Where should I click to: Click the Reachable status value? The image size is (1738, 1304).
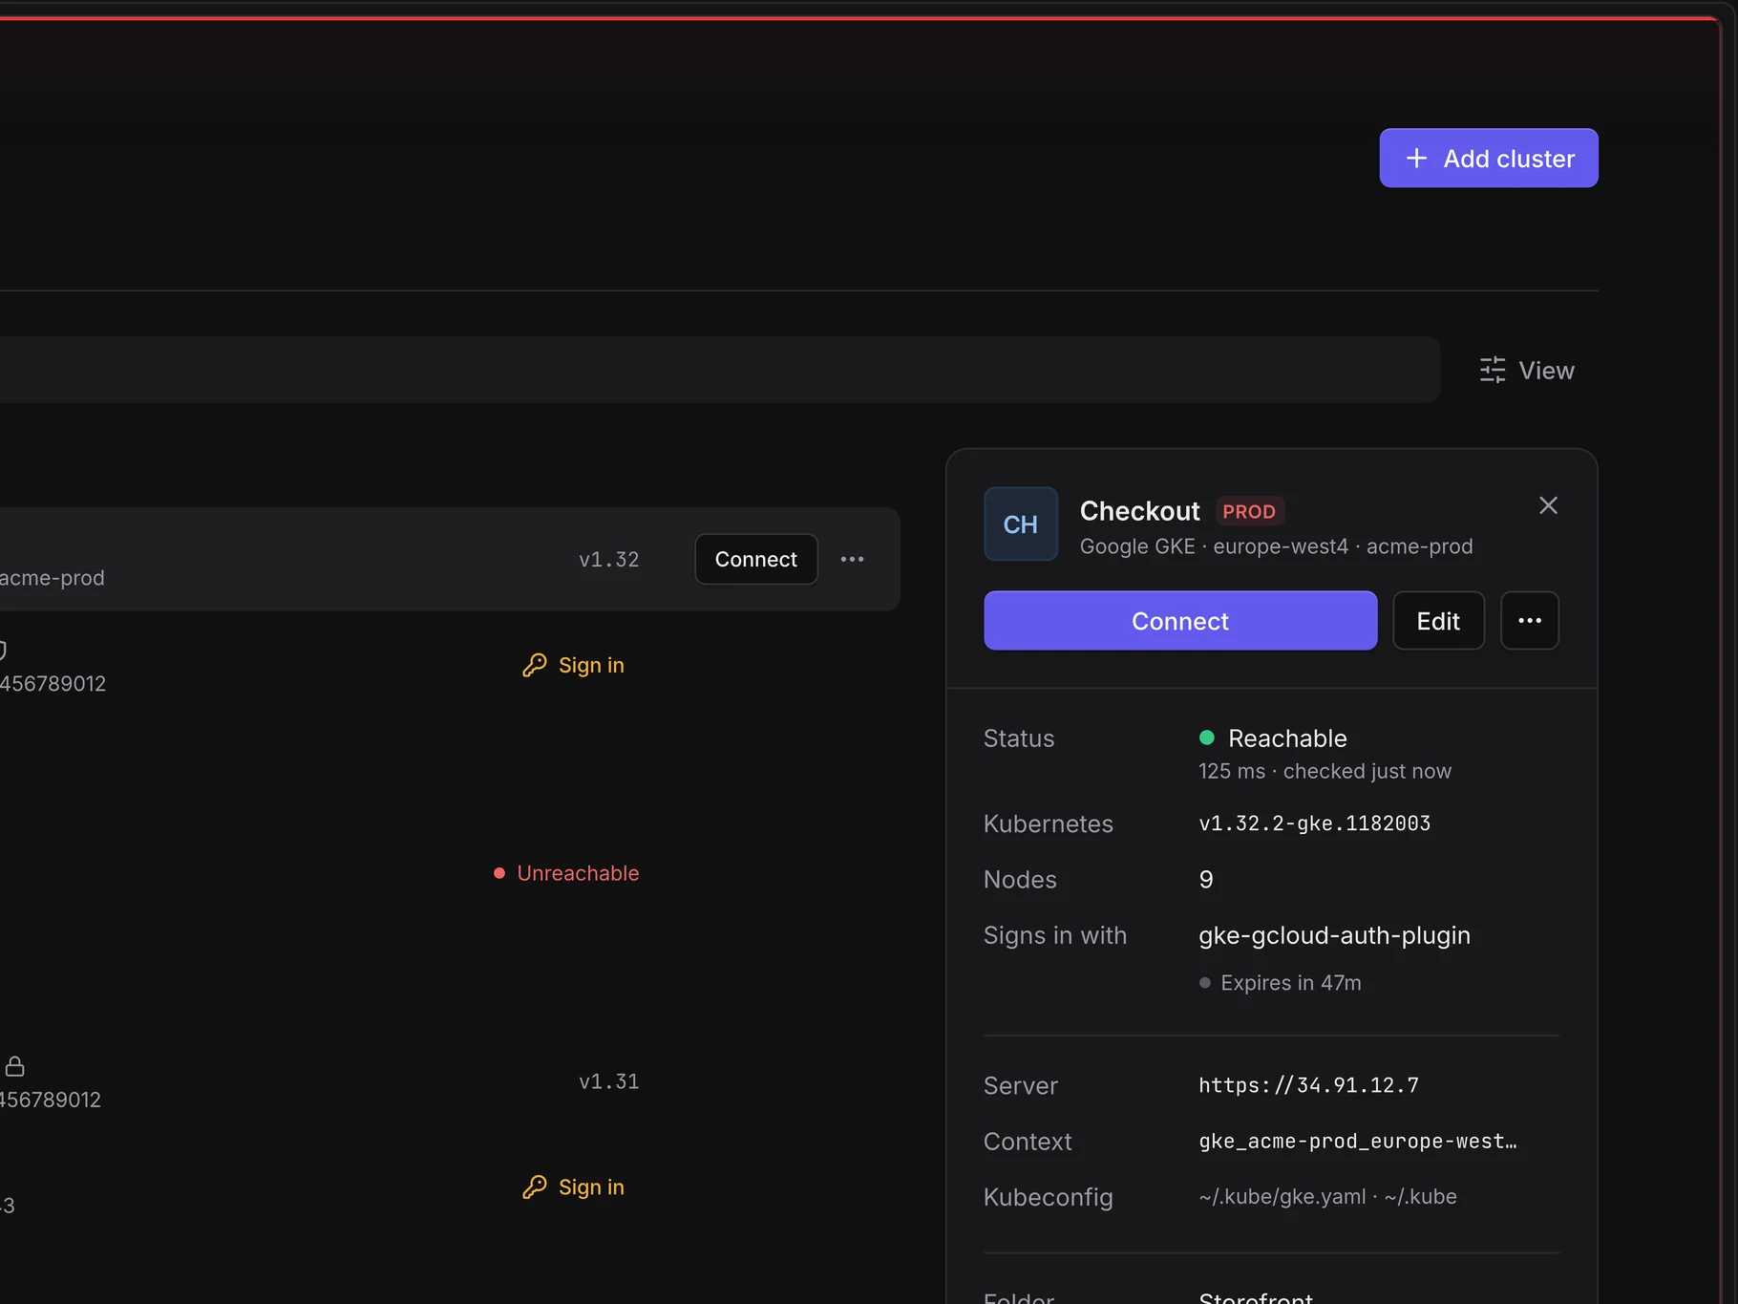click(x=1273, y=738)
